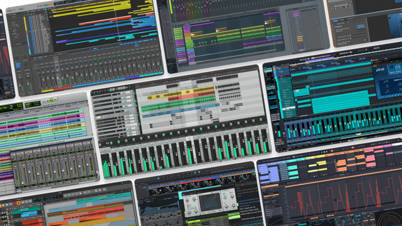Image resolution: width=402 pixels, height=226 pixels.
Task: Click the spectrum analyzer display in bottom-center window
Action: 159,208
